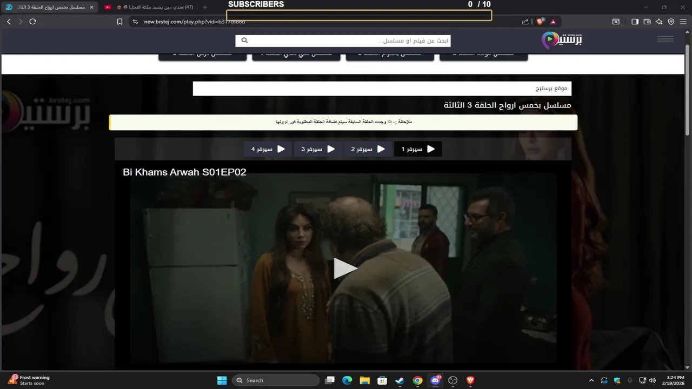Open Discord from the taskbar
Screen dimensions: 692x389
pyautogui.click(x=435, y=380)
